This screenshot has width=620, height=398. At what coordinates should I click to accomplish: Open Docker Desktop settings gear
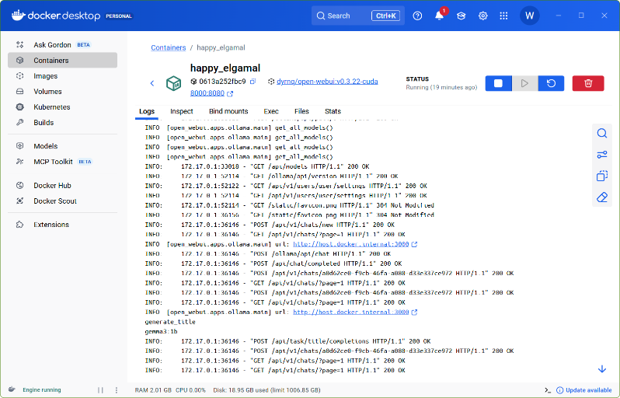(482, 16)
